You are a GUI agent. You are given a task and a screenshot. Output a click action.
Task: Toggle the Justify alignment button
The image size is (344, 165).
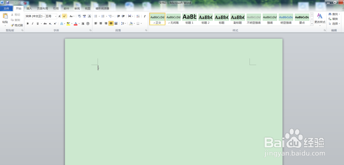point(111,23)
